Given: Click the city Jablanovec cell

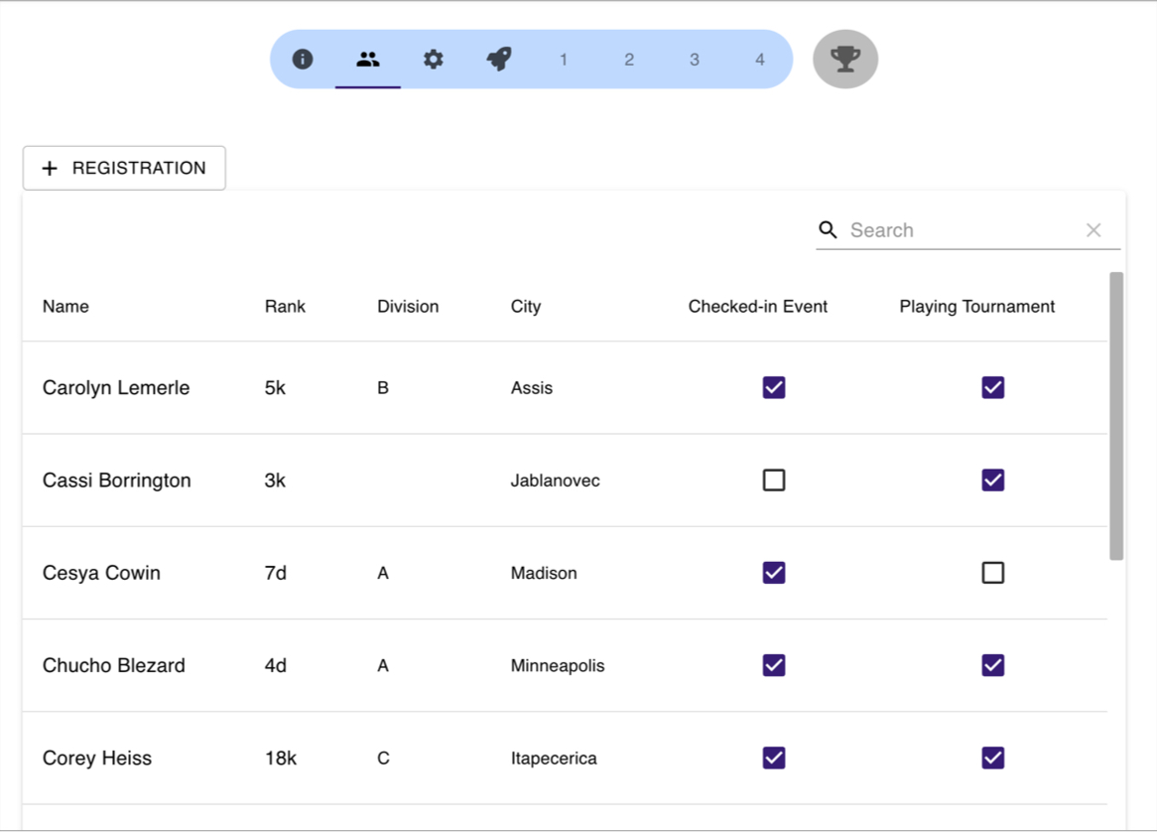Looking at the screenshot, I should click(x=555, y=481).
